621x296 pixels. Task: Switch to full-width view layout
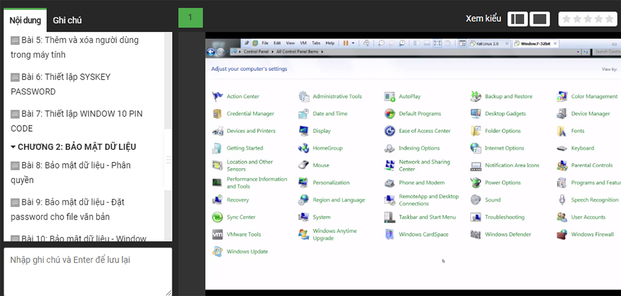[540, 19]
